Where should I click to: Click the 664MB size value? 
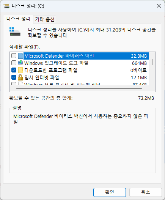(139, 63)
